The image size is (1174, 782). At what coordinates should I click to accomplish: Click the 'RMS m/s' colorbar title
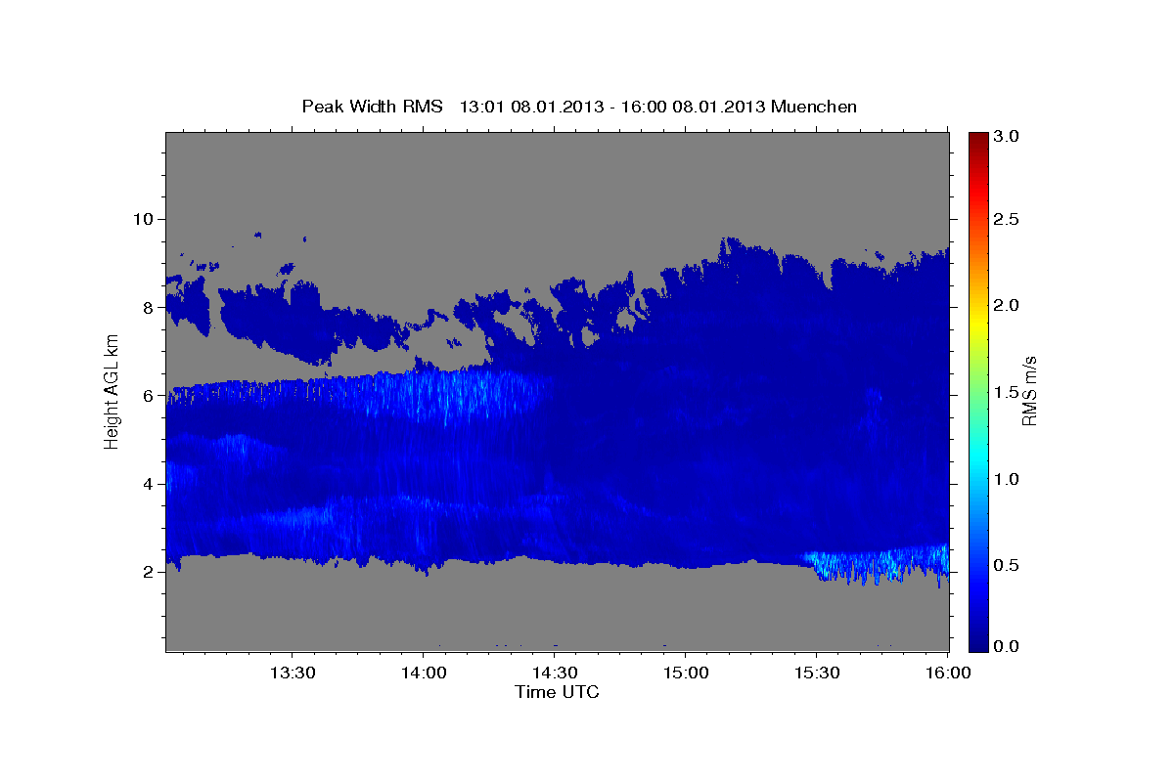[x=1029, y=392]
